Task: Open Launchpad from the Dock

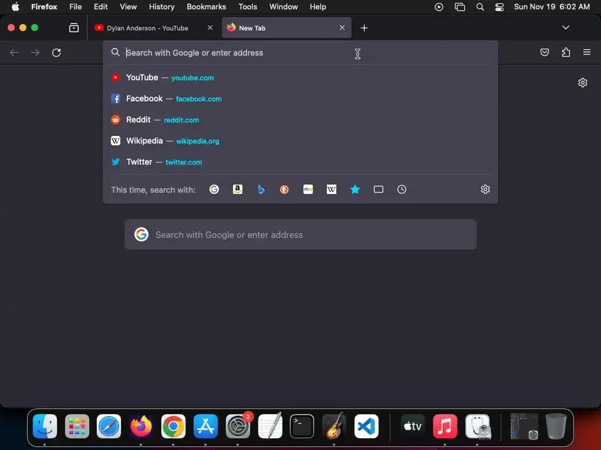Action: 77,427
